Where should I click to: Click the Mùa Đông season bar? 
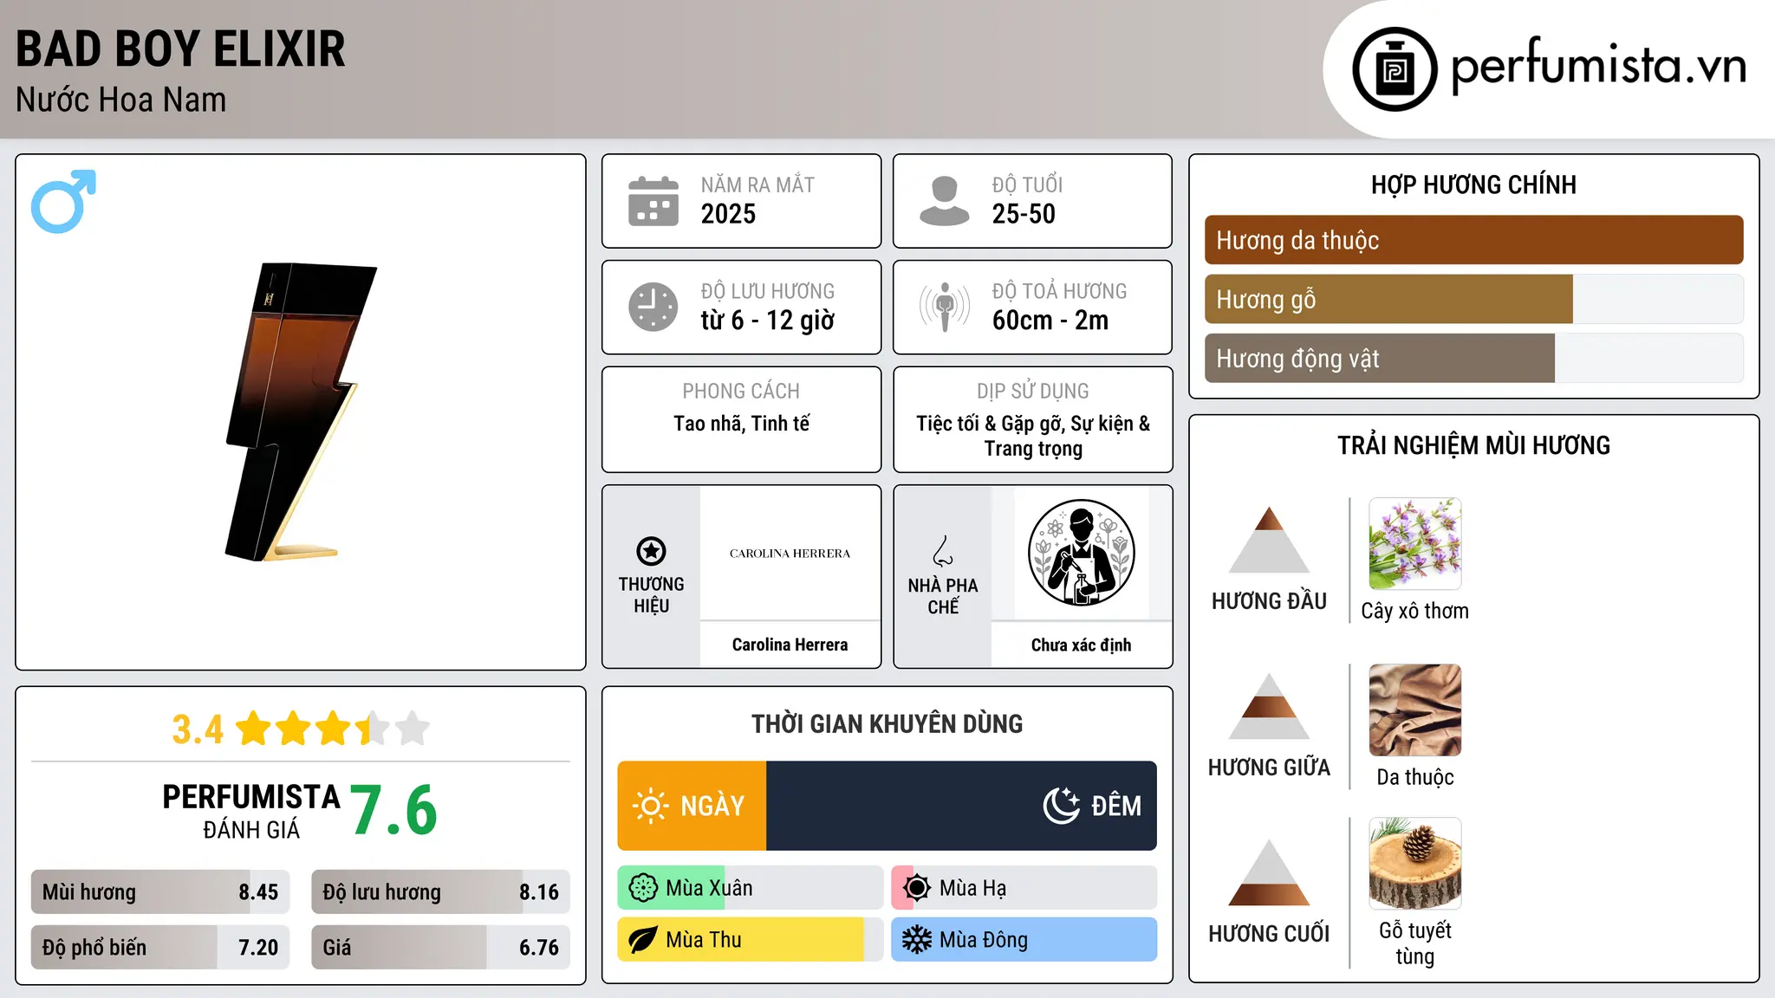point(1024,940)
